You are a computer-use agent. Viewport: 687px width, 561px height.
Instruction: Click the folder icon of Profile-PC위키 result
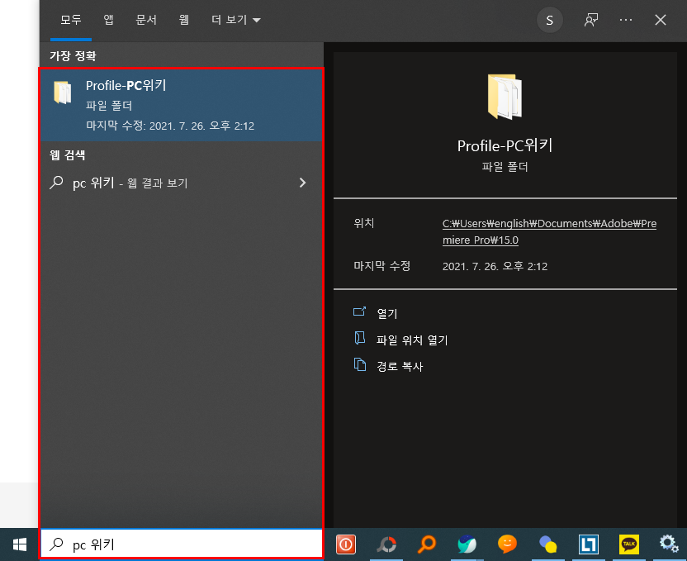coord(63,93)
